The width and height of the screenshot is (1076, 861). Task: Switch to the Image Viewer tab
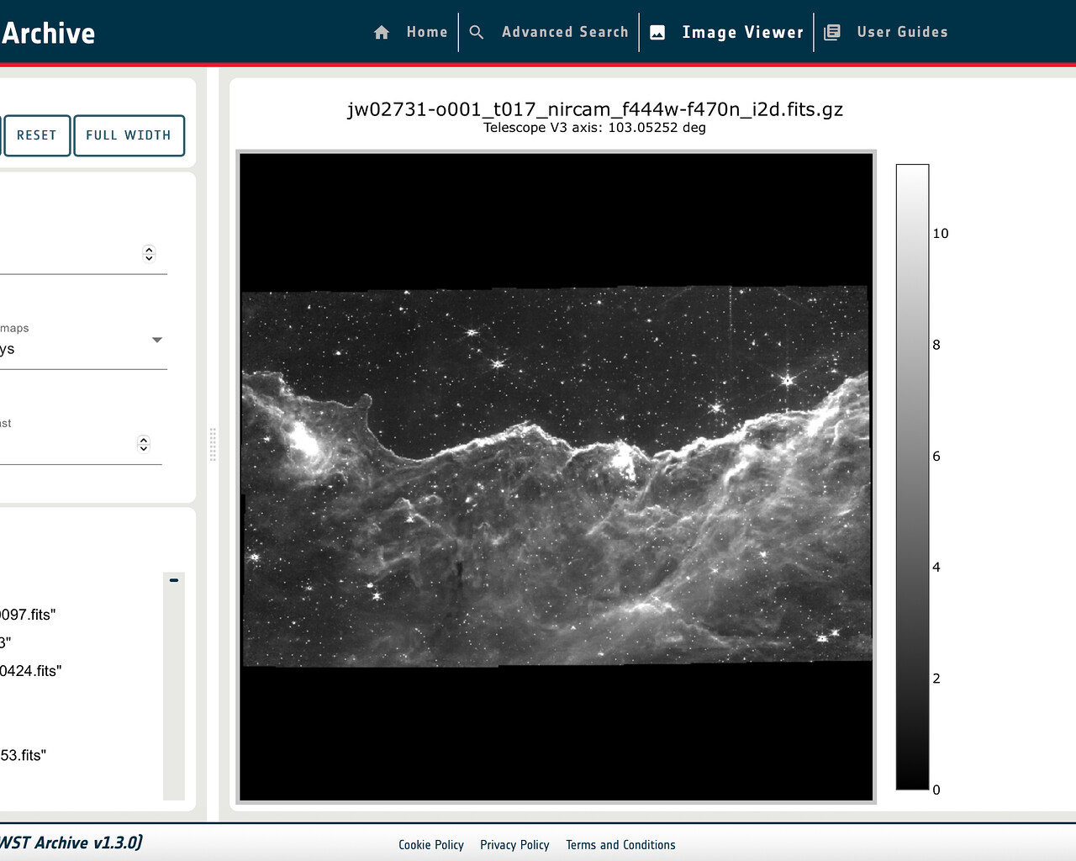742,32
